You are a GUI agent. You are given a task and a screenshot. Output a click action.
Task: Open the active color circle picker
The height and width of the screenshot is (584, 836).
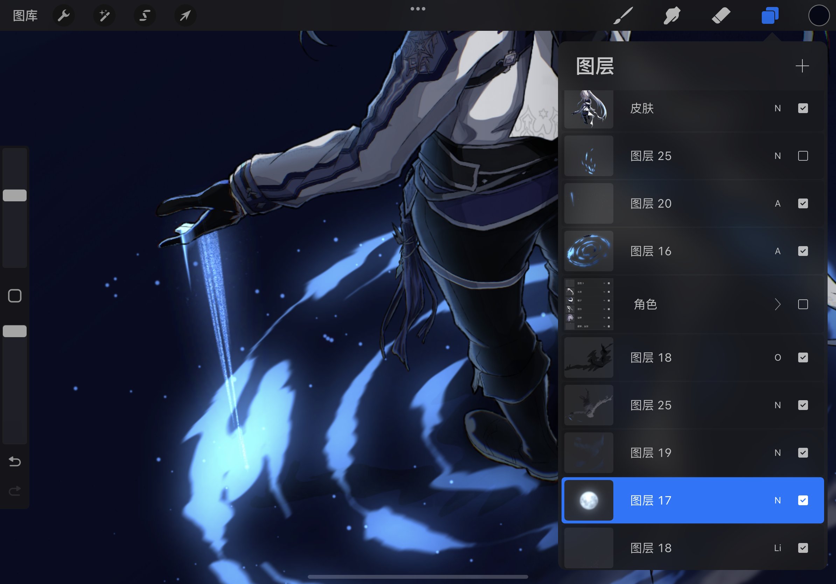819,16
